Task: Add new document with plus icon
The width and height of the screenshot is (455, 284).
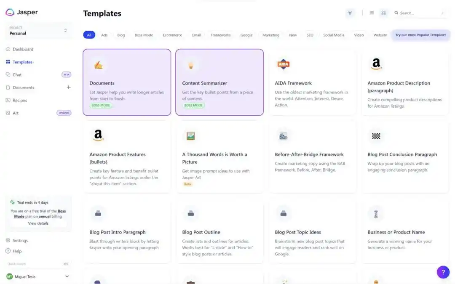Action: pyautogui.click(x=69, y=88)
